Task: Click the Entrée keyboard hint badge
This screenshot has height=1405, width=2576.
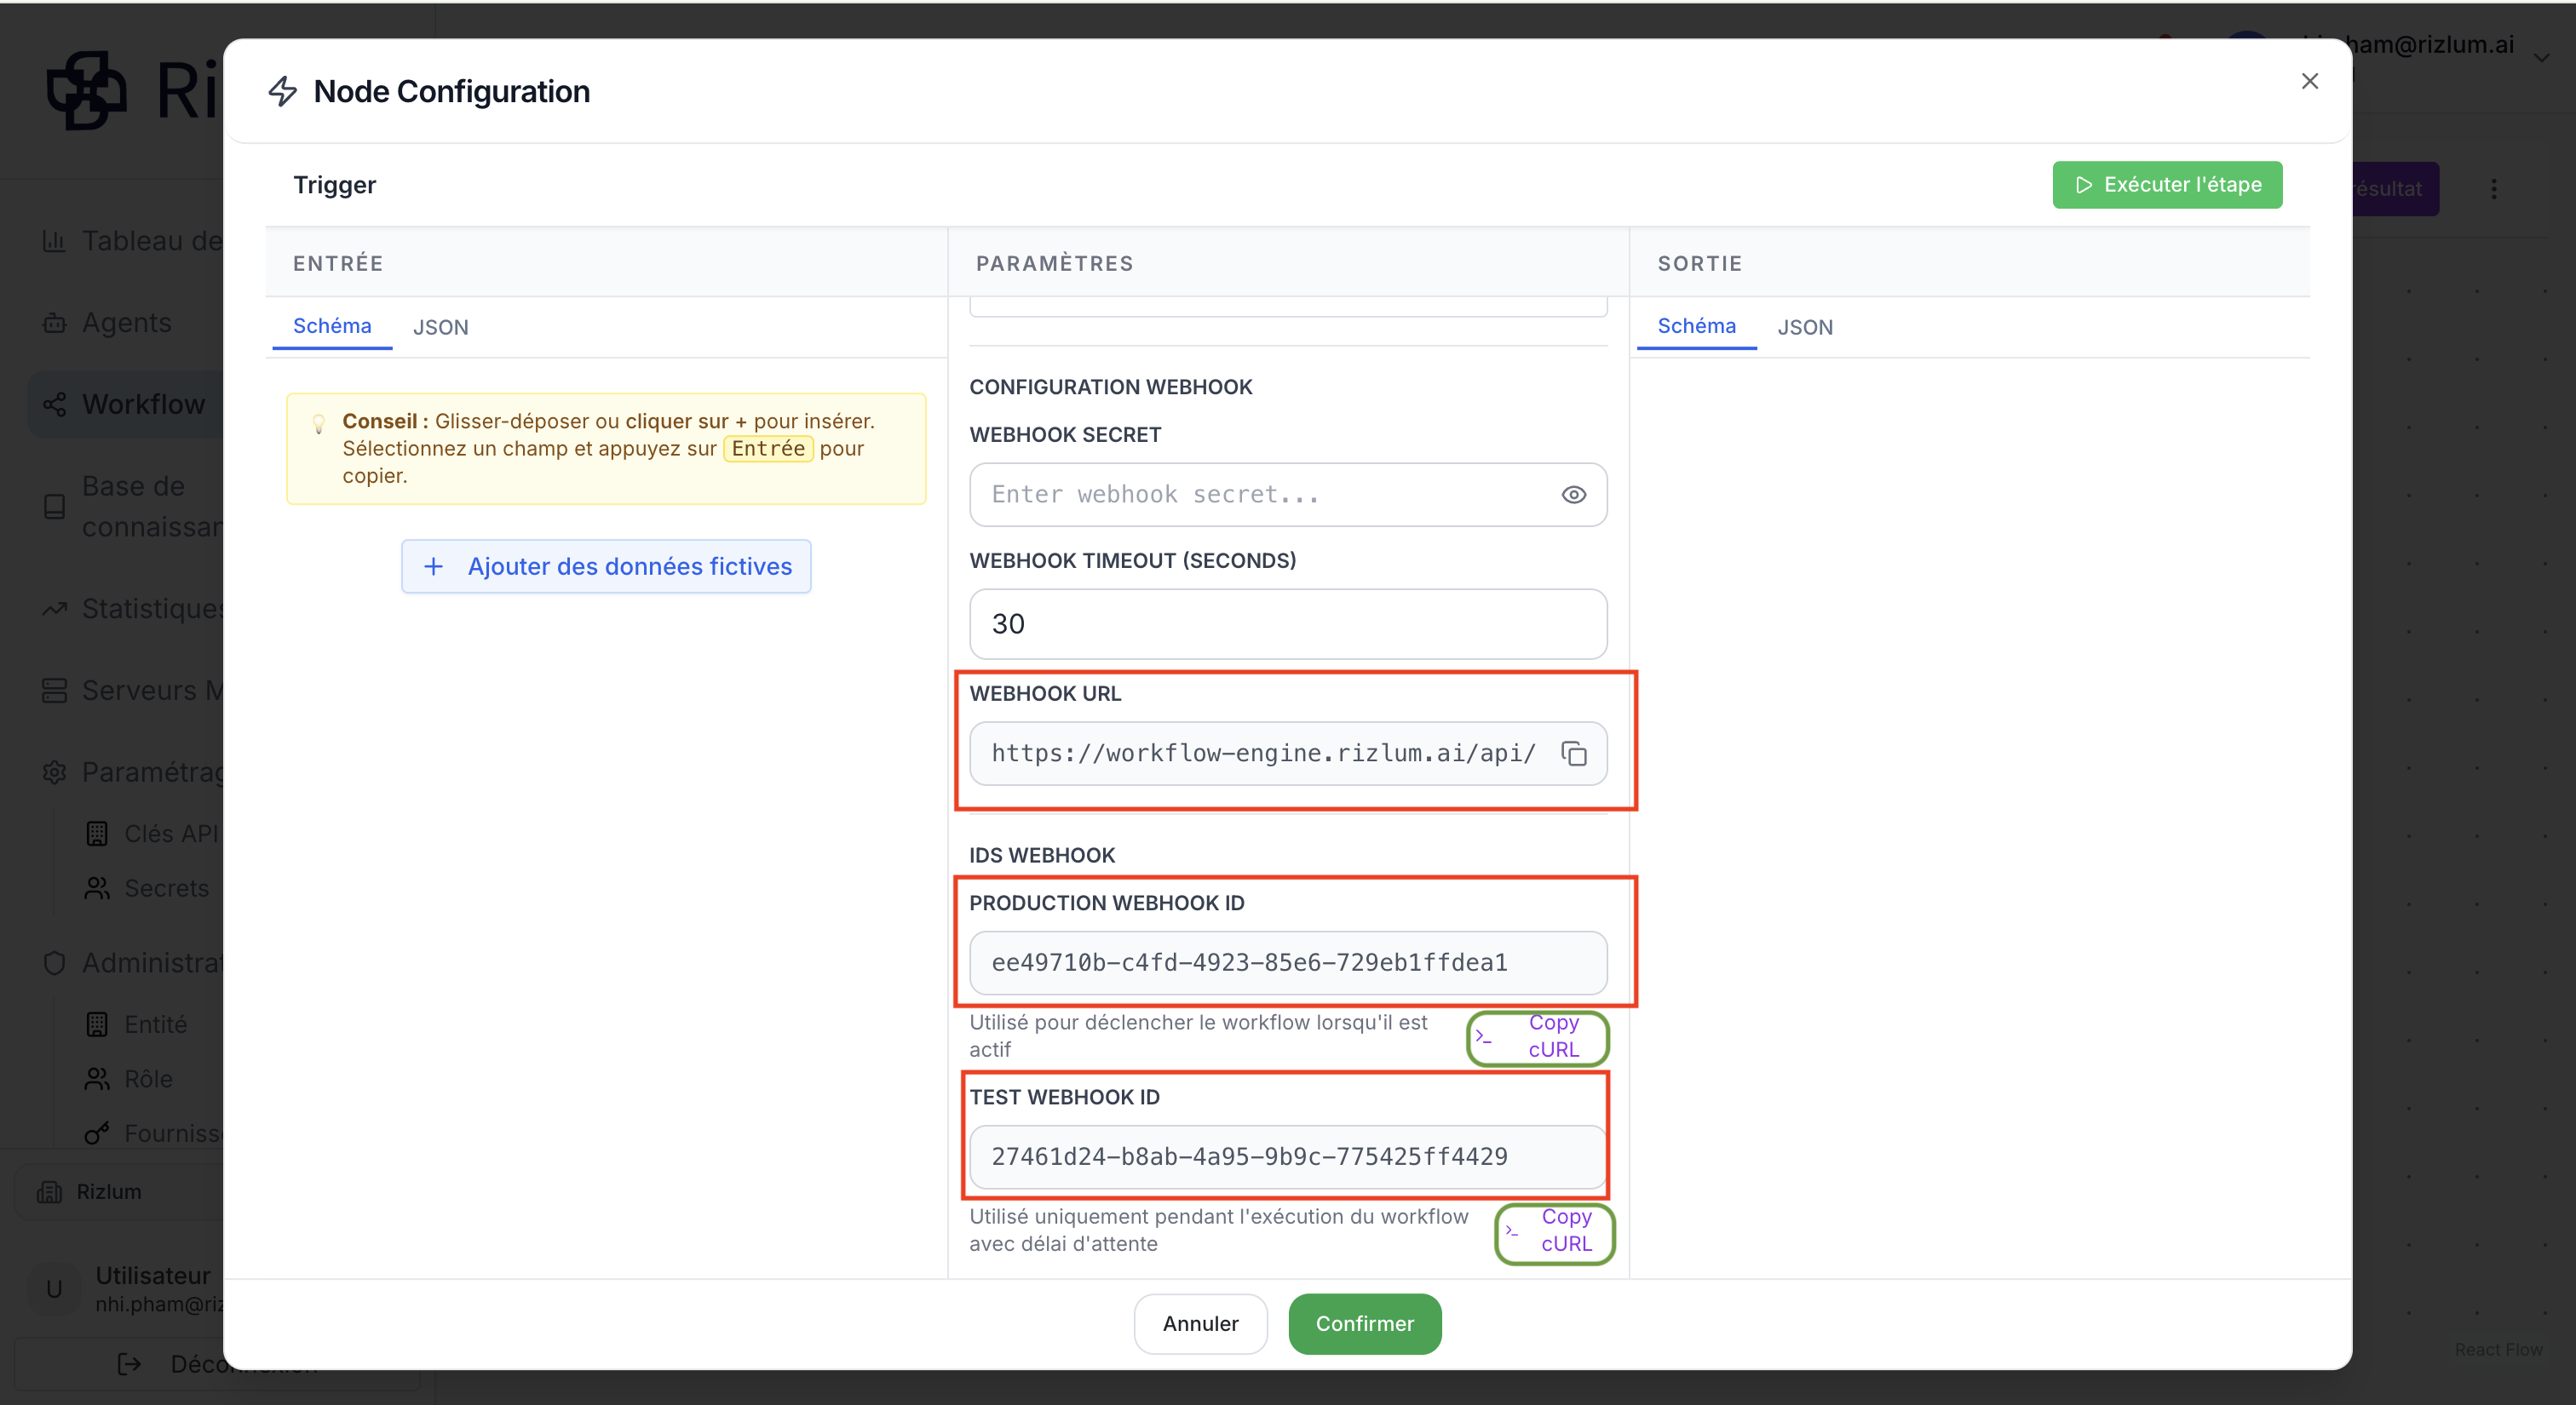Action: (768, 449)
